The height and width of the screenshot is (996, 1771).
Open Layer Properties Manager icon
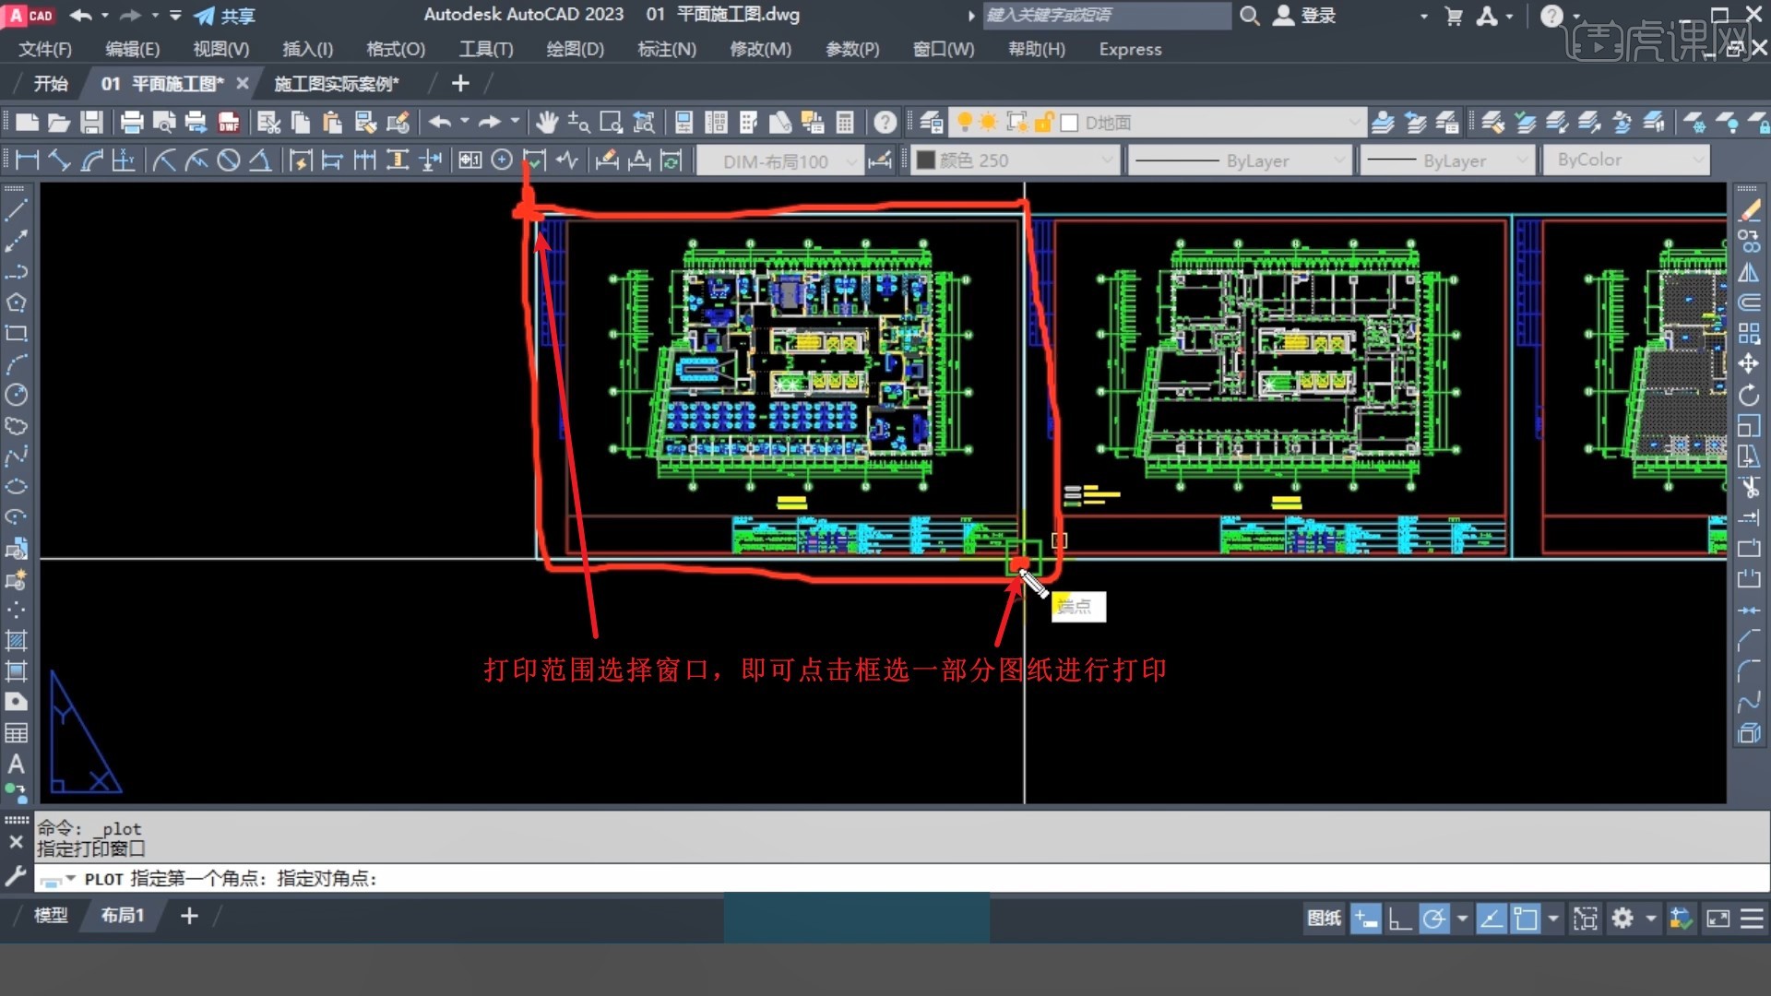(932, 122)
